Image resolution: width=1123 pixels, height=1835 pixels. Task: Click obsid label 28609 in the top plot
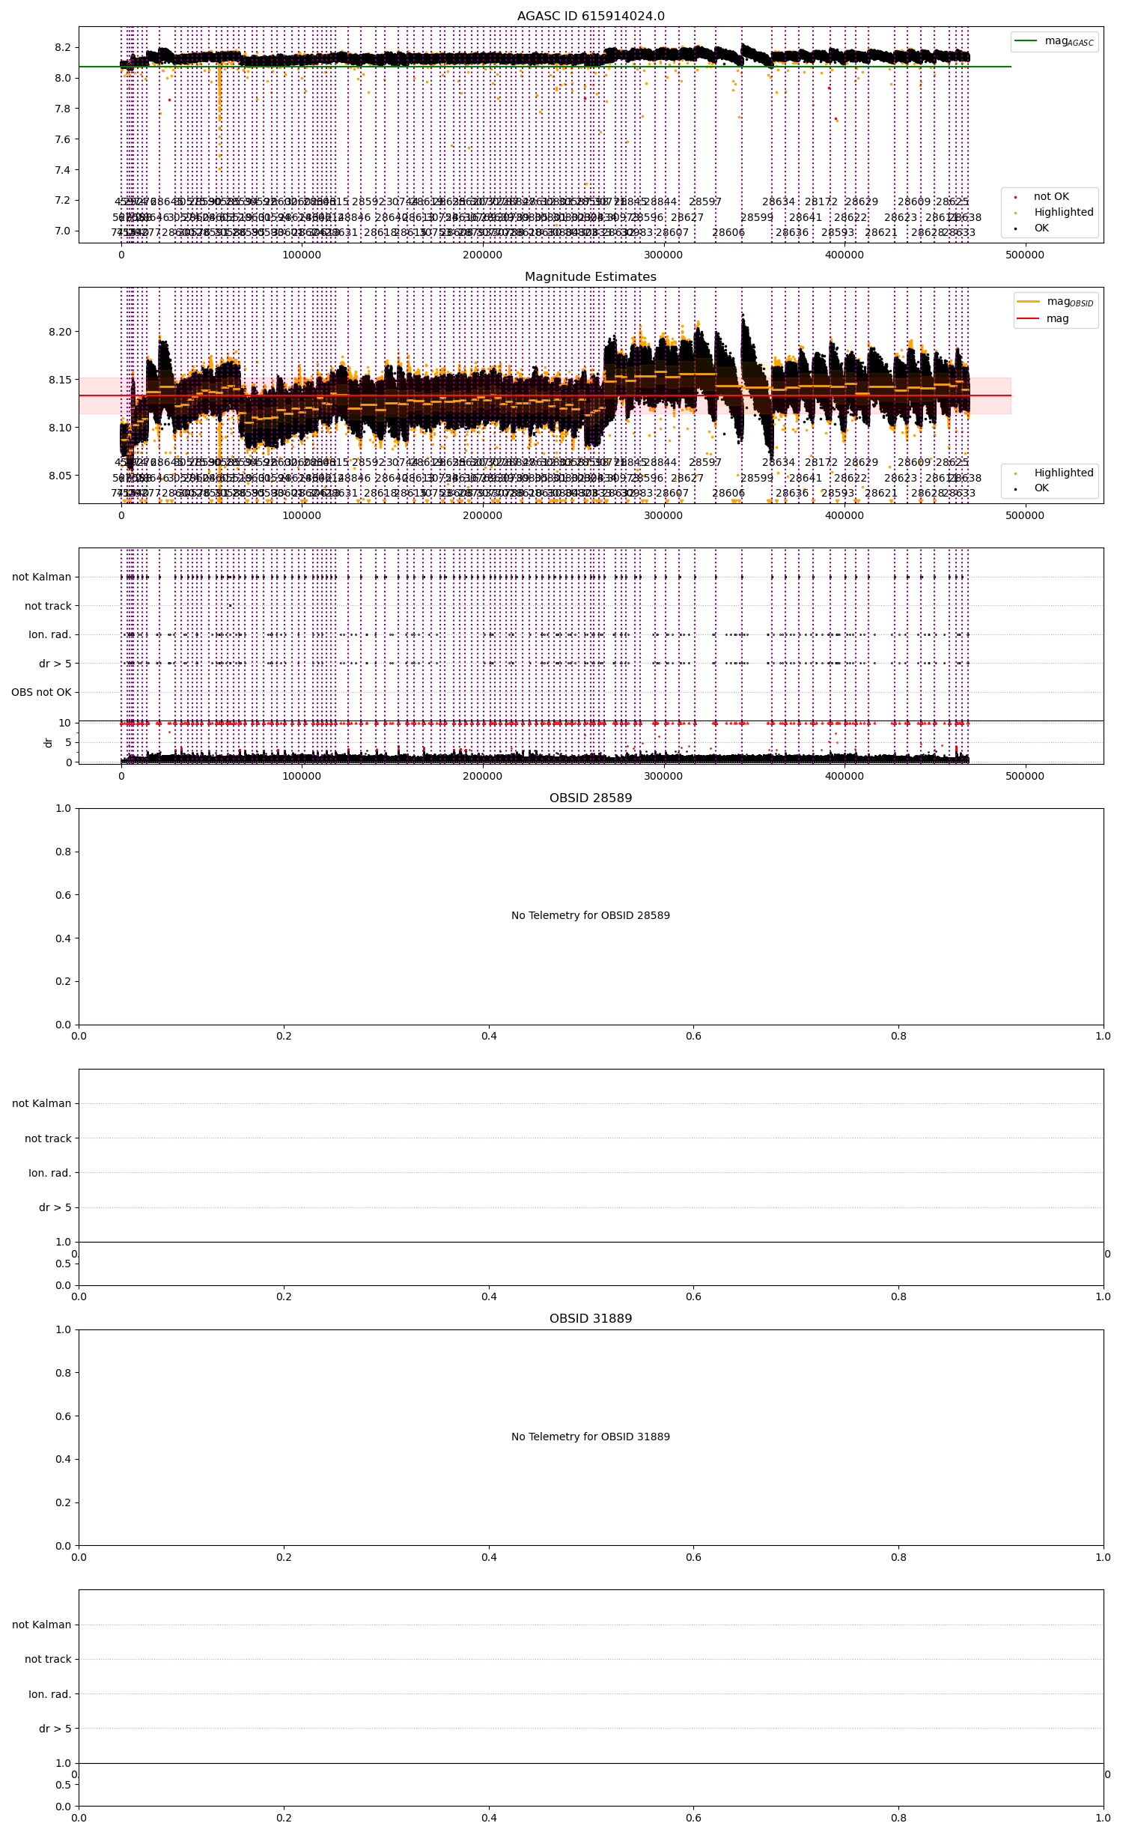[x=914, y=201]
